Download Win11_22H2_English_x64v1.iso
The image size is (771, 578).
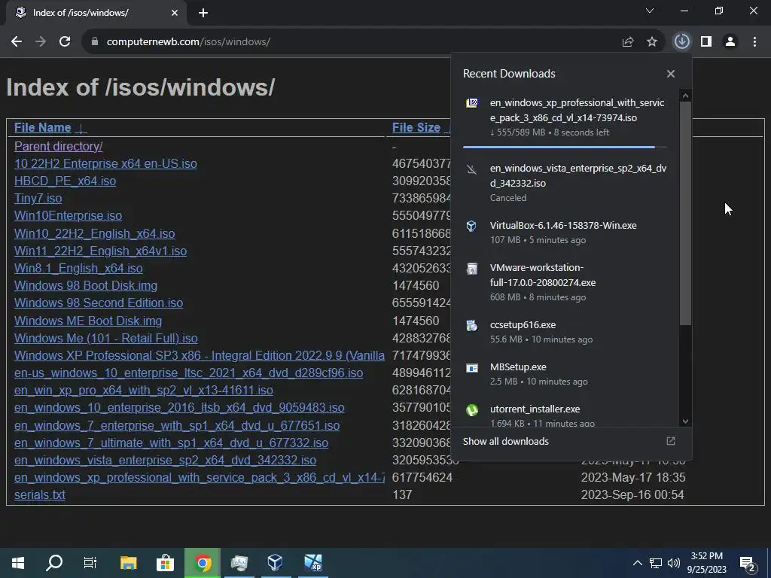coord(100,251)
